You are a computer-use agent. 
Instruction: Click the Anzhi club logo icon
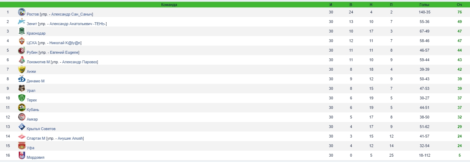22,69
